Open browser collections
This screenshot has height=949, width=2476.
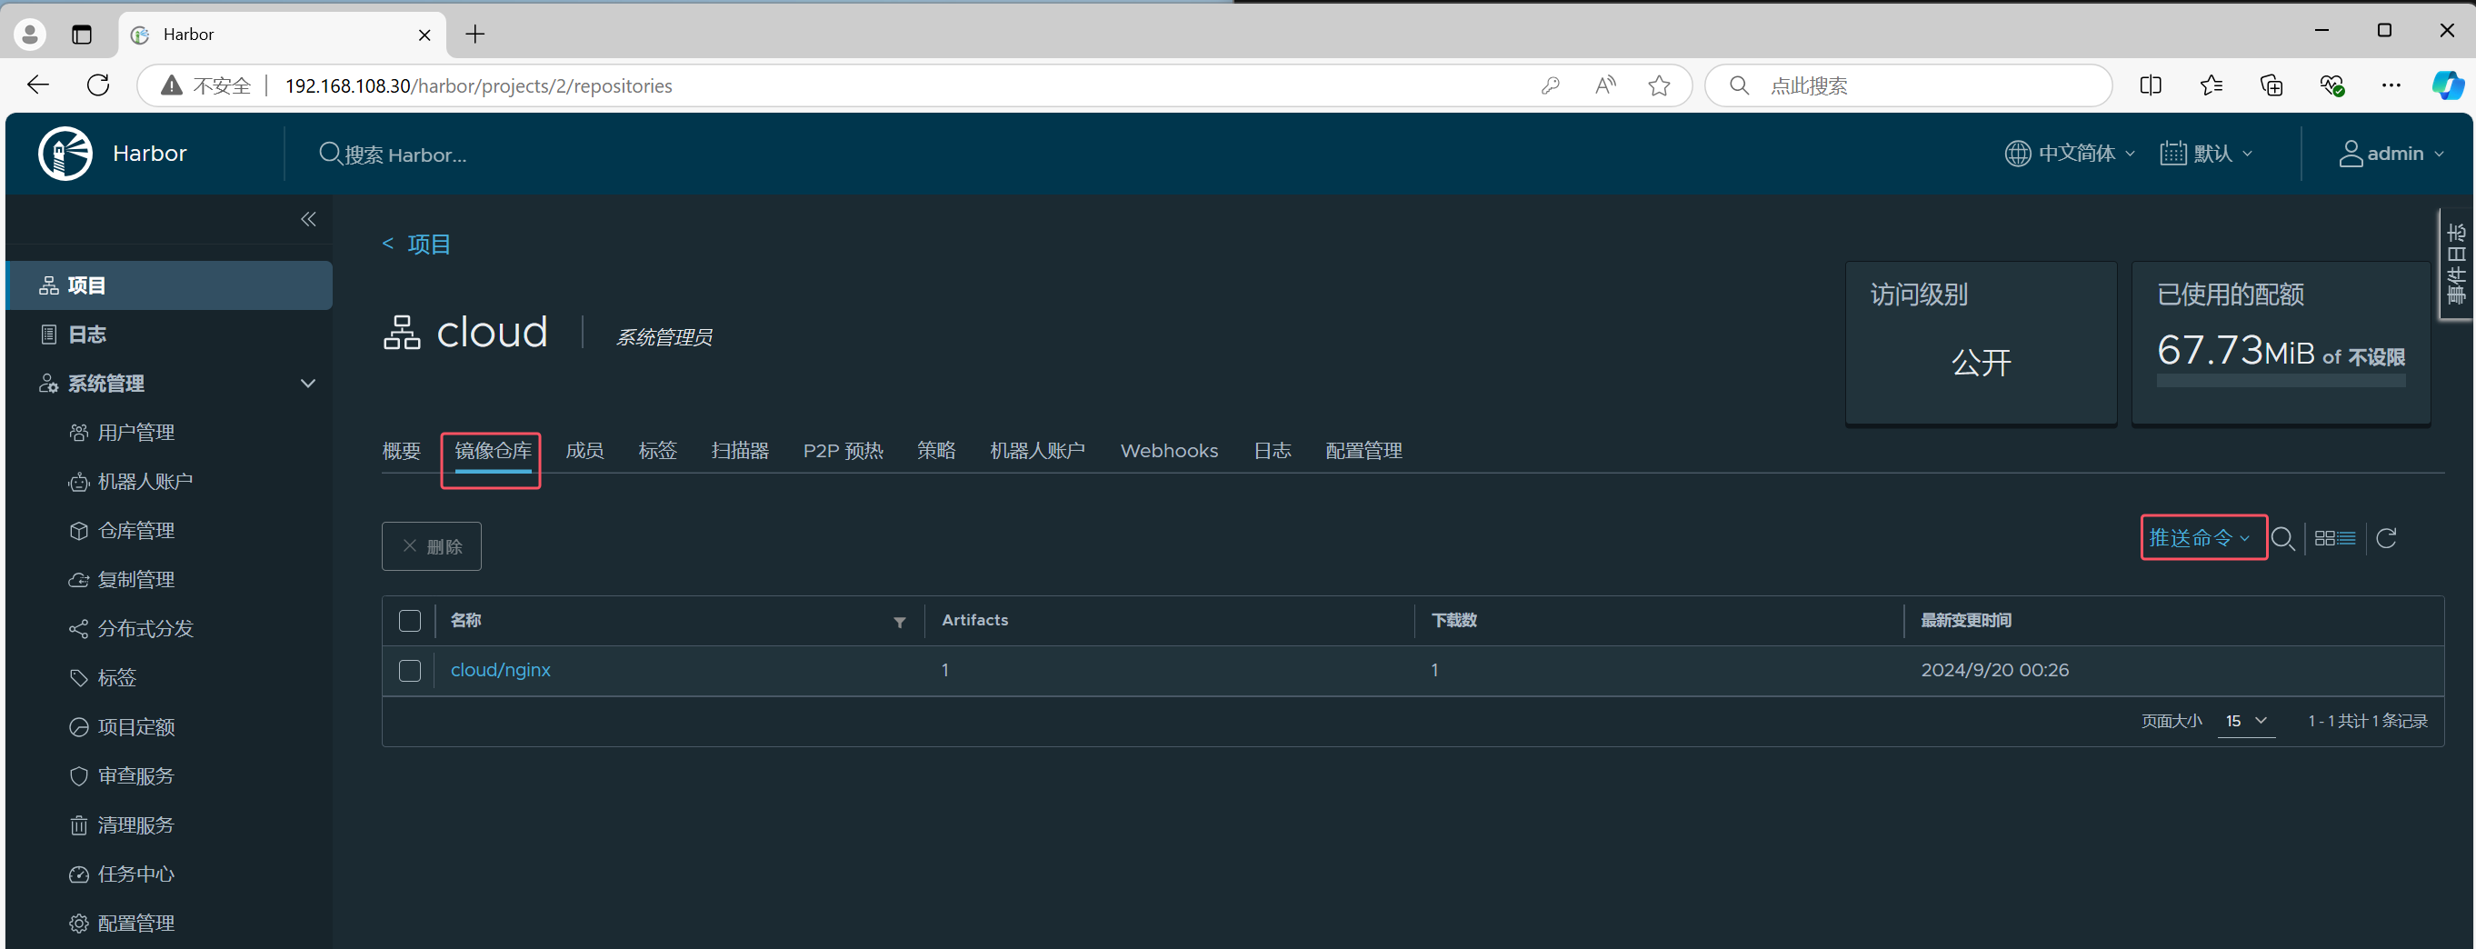click(2271, 85)
